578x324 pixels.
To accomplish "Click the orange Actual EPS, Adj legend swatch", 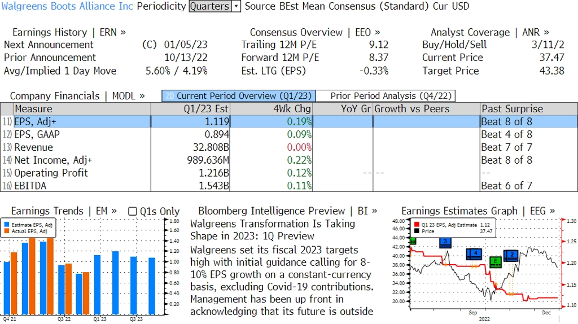I will pos(7,231).
